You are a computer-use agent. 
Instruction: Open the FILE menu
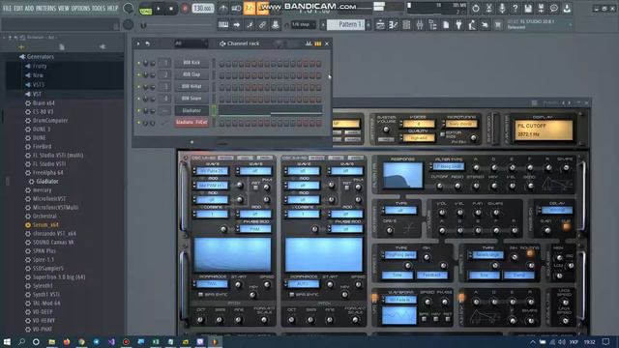point(7,8)
